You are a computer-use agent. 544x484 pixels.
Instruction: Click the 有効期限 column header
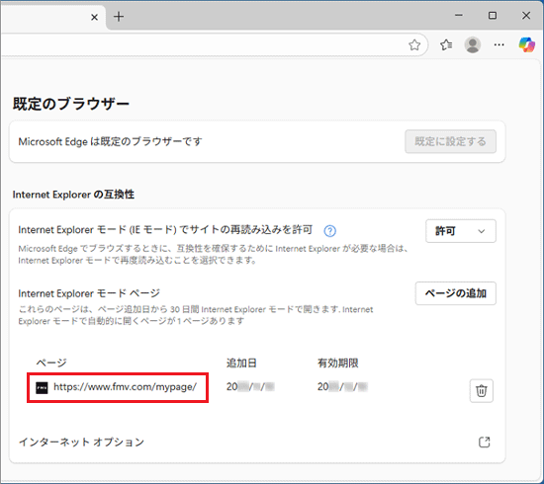click(337, 363)
